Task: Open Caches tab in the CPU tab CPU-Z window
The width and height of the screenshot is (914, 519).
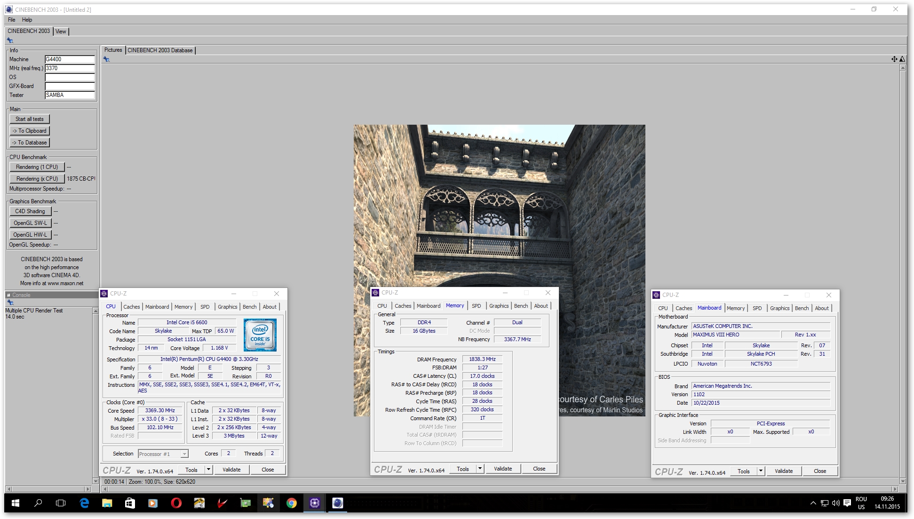Action: coord(132,307)
